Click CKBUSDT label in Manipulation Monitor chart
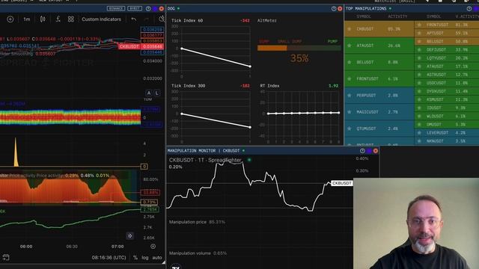The height and width of the screenshot is (269, 479). [x=342, y=183]
